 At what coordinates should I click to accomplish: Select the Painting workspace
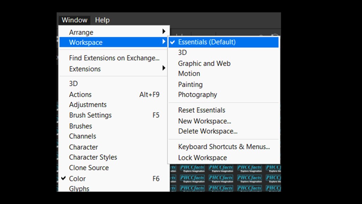tap(190, 84)
